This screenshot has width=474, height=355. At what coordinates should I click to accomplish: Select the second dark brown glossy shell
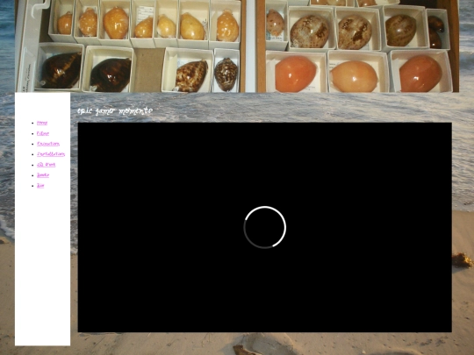111,75
